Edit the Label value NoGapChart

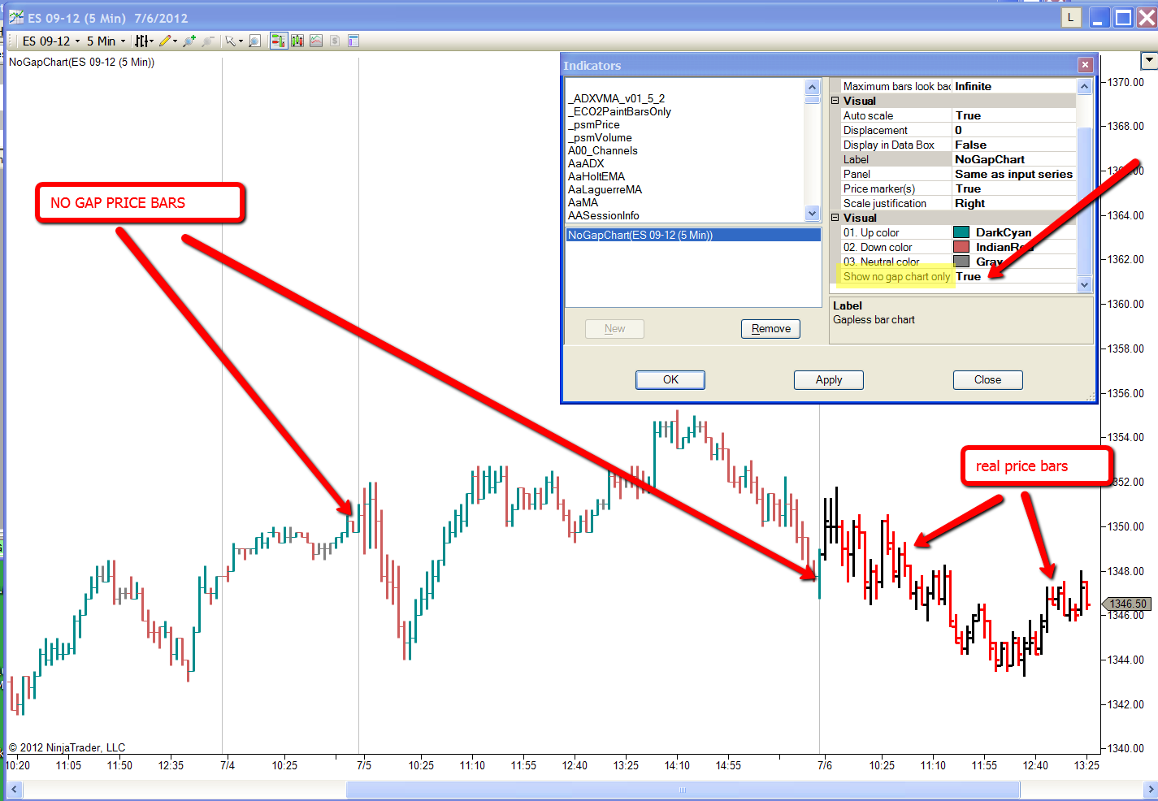point(1014,159)
